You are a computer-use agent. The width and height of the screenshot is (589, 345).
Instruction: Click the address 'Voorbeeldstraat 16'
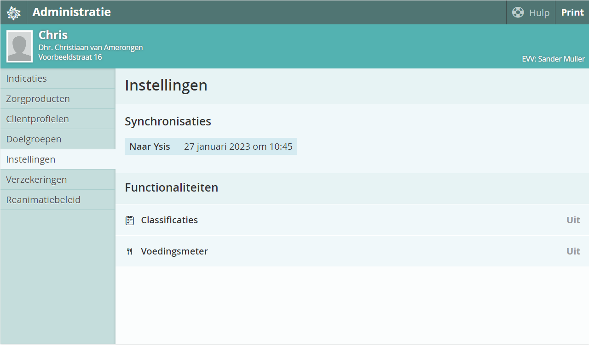(70, 57)
